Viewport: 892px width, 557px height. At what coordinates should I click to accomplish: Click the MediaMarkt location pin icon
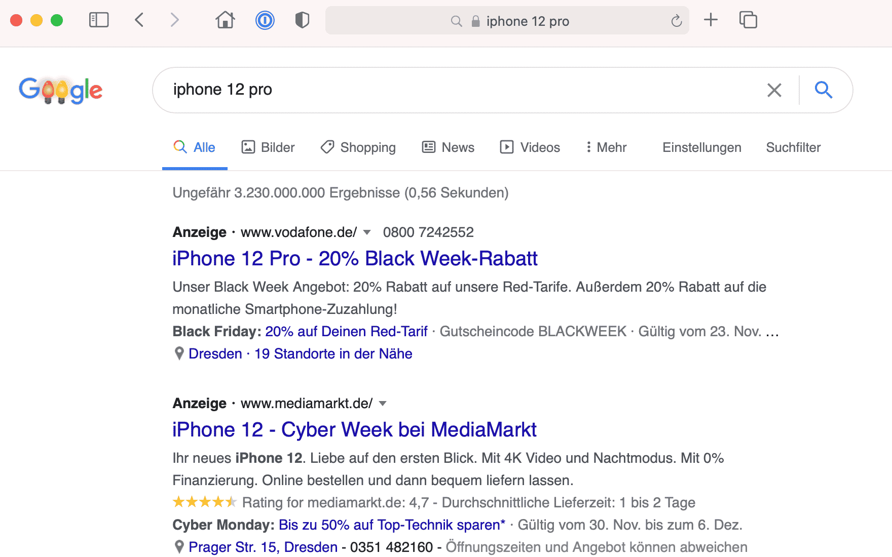tap(179, 547)
